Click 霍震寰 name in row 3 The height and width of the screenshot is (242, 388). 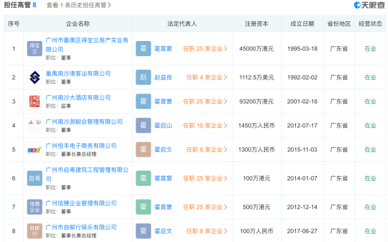(x=163, y=101)
